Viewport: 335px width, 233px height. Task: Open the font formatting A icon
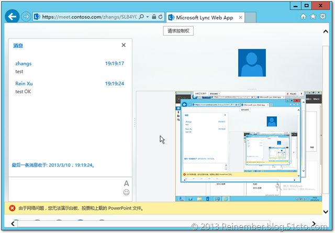pyautogui.click(x=126, y=183)
